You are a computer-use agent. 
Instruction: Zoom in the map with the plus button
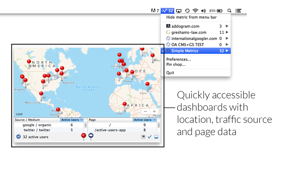point(154,112)
